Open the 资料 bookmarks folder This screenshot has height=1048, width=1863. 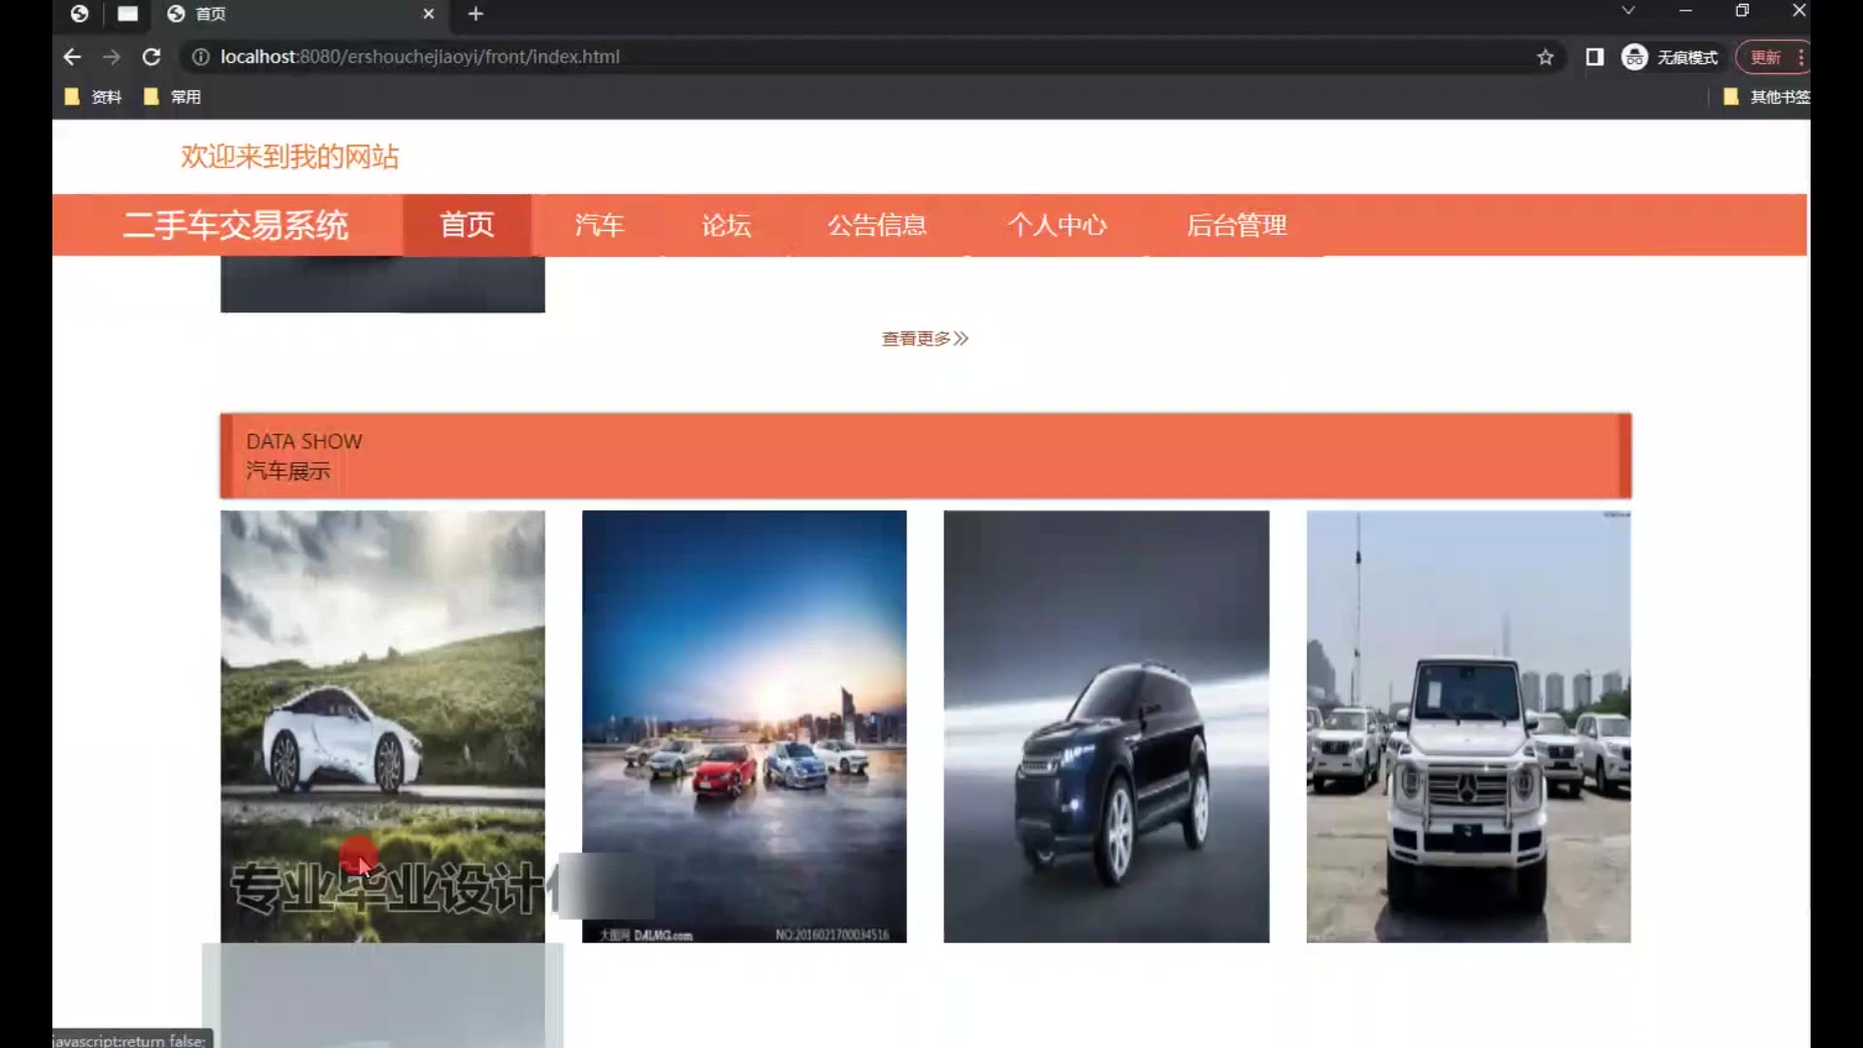tap(94, 97)
